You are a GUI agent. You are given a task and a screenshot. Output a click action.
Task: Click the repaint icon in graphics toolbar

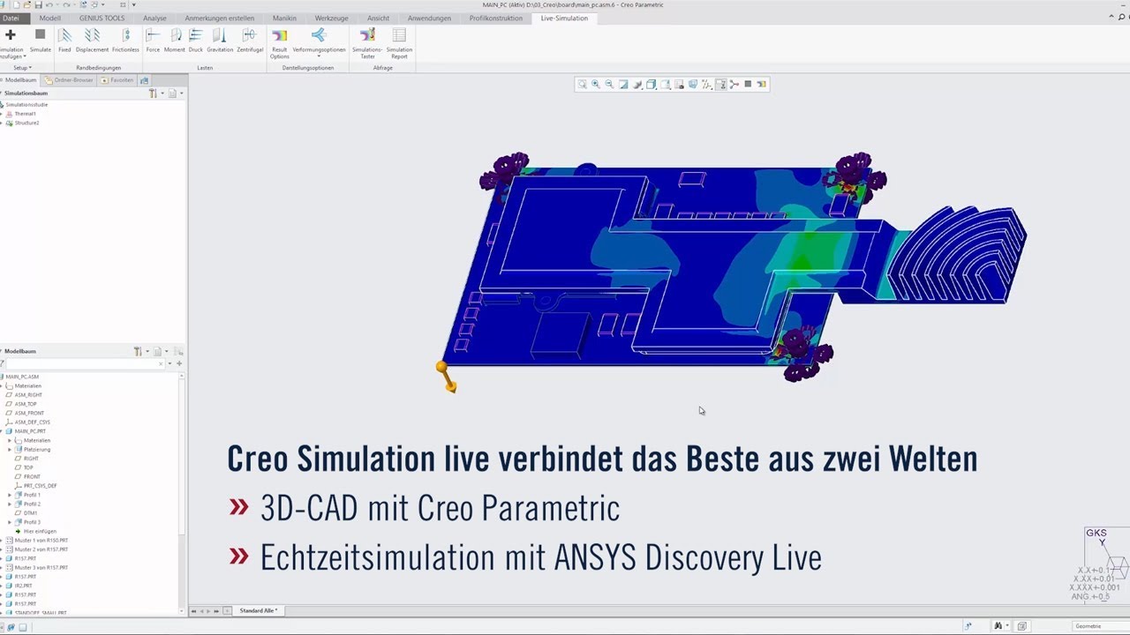(623, 84)
